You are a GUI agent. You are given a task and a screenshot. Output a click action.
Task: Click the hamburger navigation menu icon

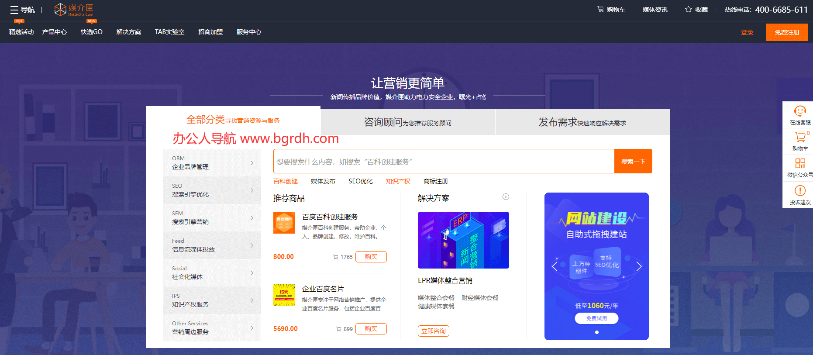(x=14, y=10)
